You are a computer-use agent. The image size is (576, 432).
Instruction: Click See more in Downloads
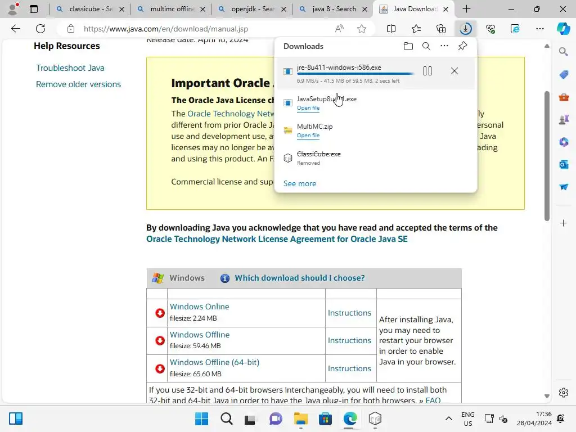click(x=299, y=184)
